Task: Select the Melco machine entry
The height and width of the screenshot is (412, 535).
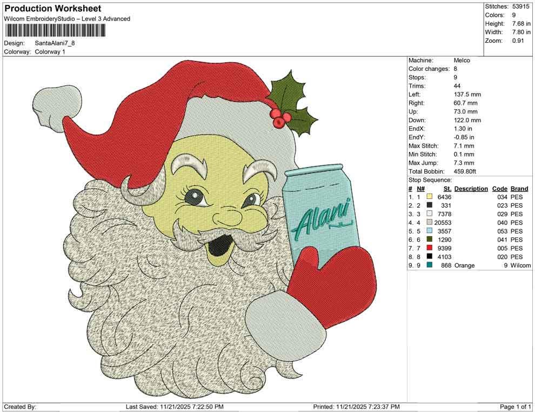Action: pyautogui.click(x=461, y=60)
